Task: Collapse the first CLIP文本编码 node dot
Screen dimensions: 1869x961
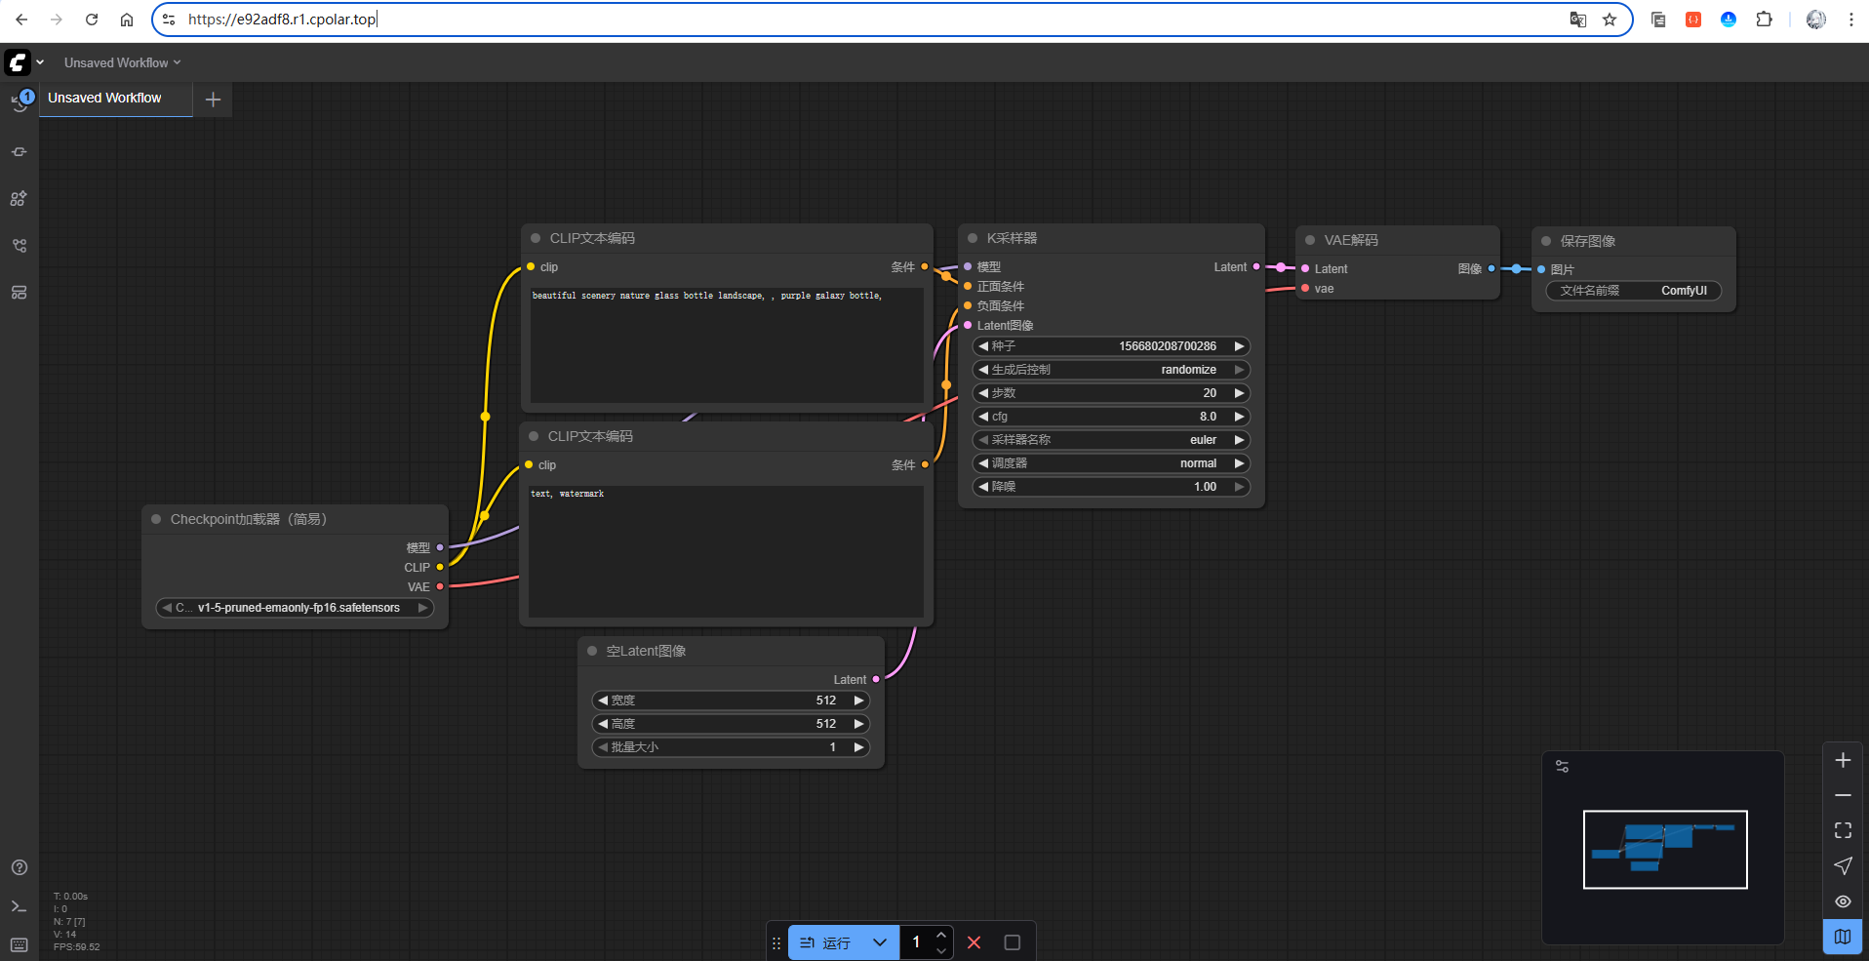Action: click(536, 238)
